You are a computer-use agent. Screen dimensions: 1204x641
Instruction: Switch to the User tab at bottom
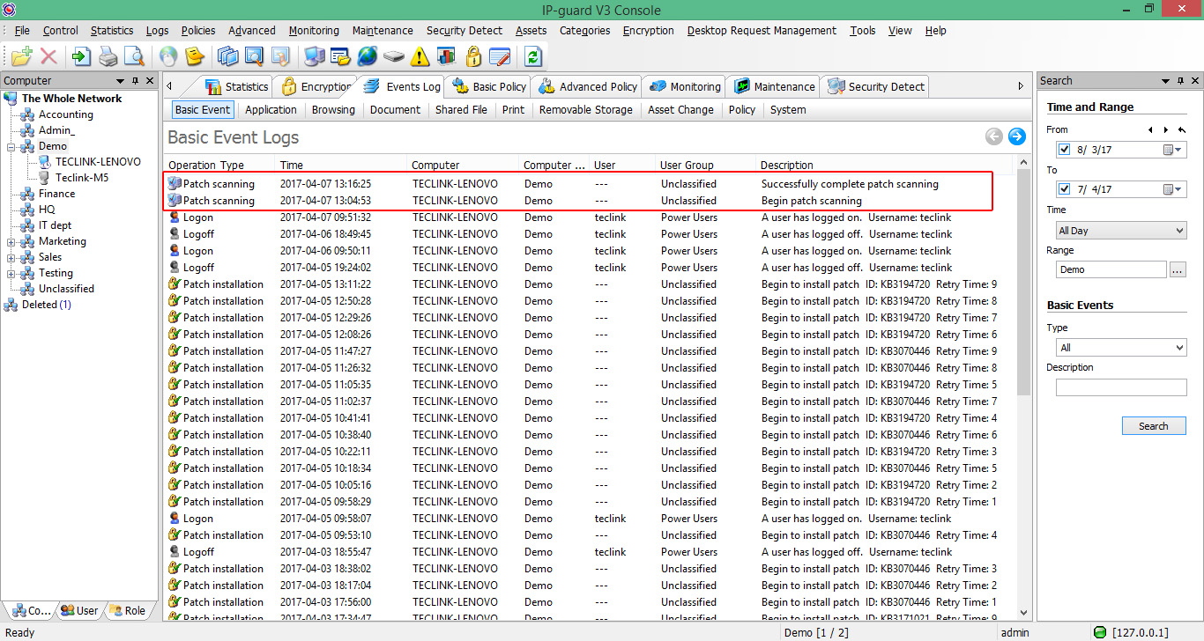[78, 610]
